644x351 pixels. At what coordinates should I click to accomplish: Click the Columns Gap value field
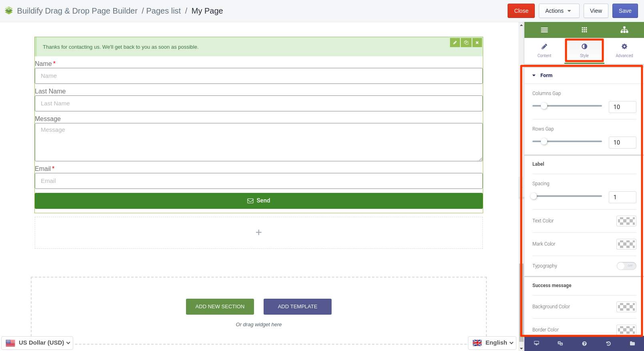tap(622, 107)
